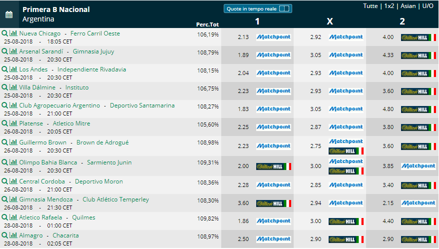
Task: Click the William Hill logo under Guillermo Brown draw odds
Action: [346, 151]
